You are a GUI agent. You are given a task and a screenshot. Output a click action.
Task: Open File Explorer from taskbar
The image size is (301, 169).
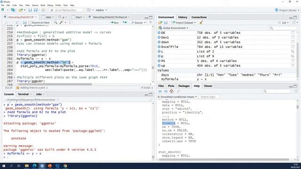click(27, 166)
